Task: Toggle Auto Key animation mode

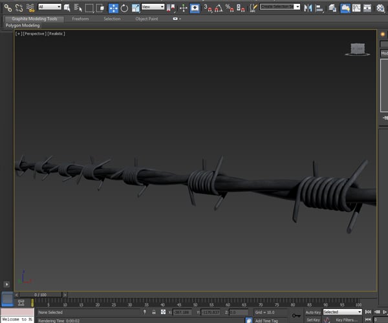Action: click(313, 312)
